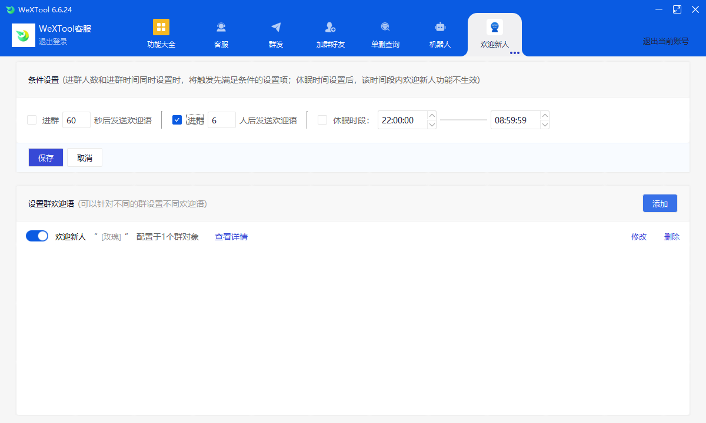Open the 查看详情 link
706x423 pixels.
(x=231, y=237)
